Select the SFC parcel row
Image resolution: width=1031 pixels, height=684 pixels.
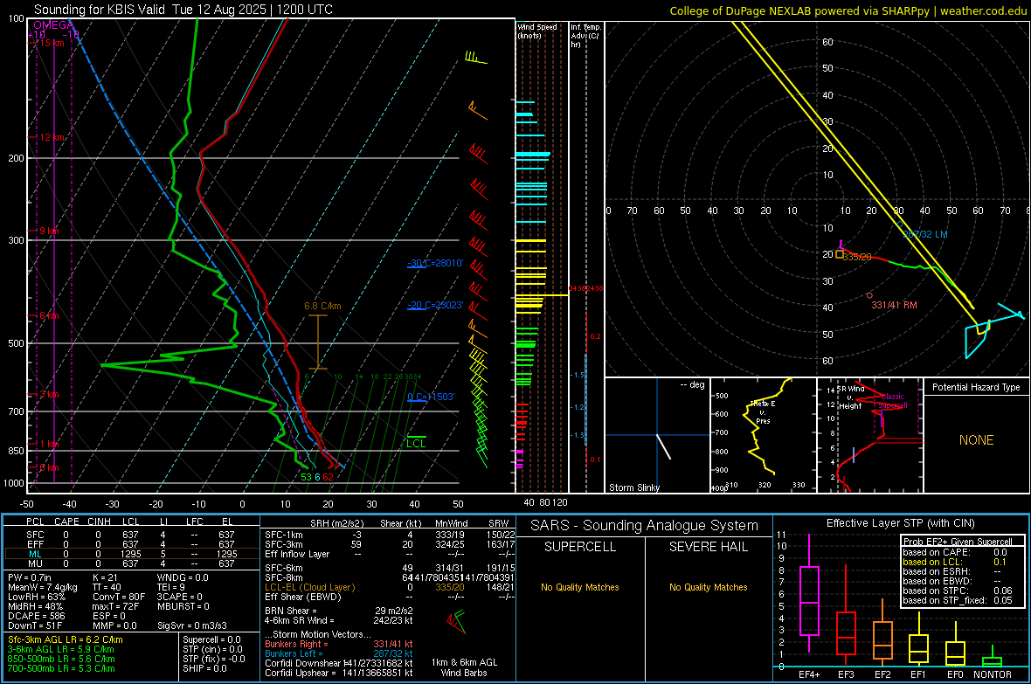[x=132, y=535]
